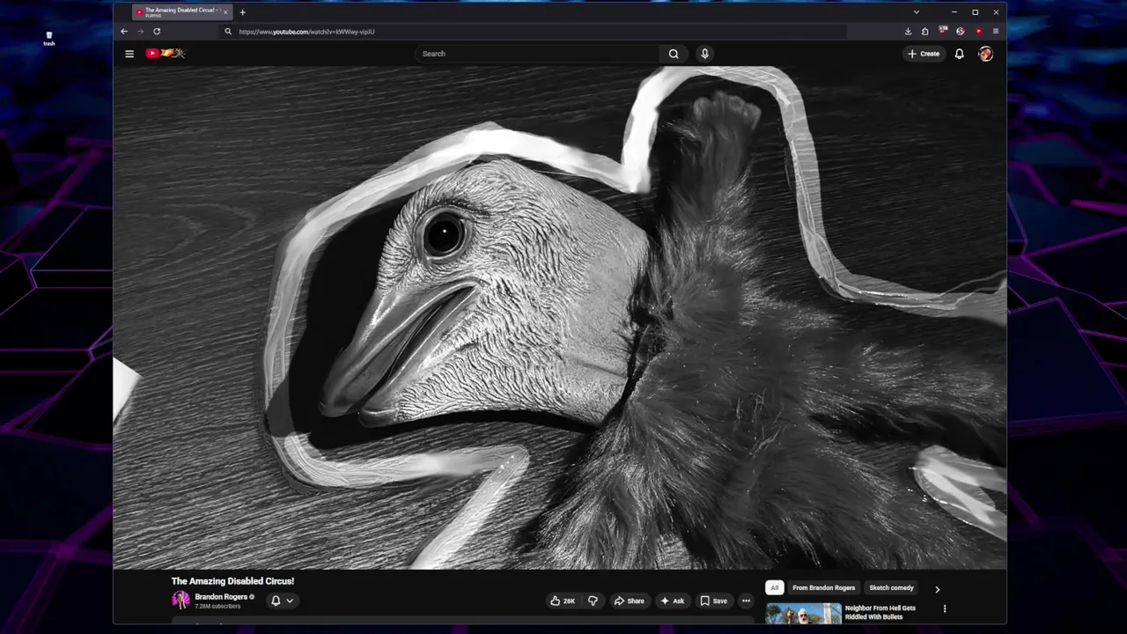The image size is (1127, 634).
Task: Open the browser application menu icon
Action: pyautogui.click(x=996, y=31)
